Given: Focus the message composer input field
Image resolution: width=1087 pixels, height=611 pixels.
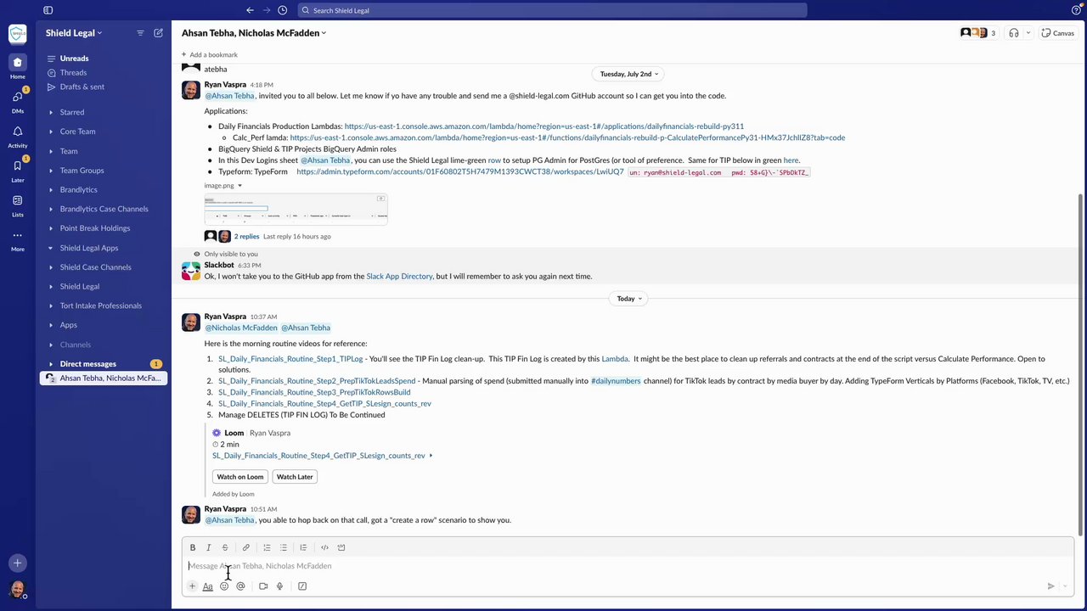Looking at the screenshot, I should pos(627,566).
